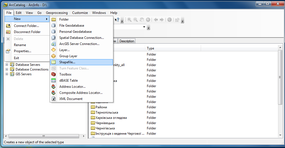This screenshot has height=148, width=285.
Task: Create a new Layer item
Action: tap(81, 50)
